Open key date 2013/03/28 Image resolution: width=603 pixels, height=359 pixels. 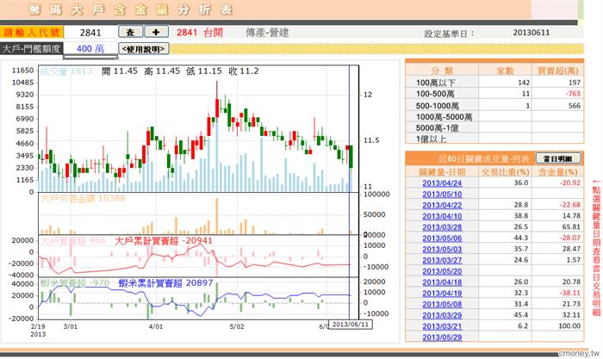pyautogui.click(x=442, y=227)
